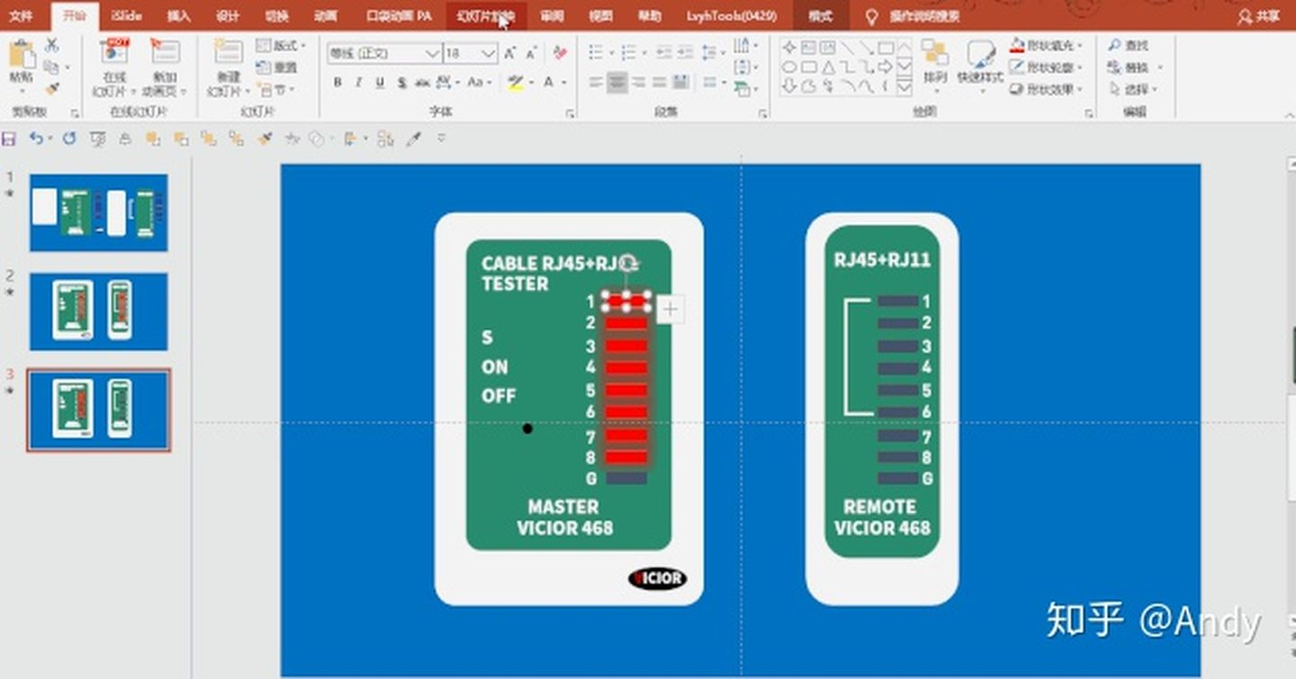Click the Online Slides icon

coord(114,52)
